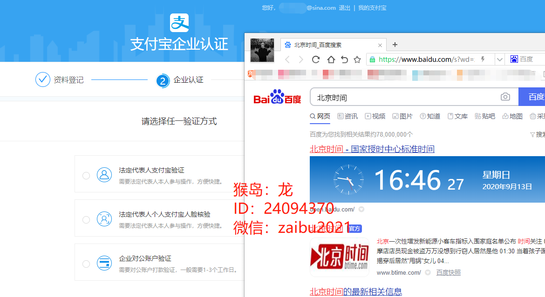This screenshot has height=297, width=545.
Task: Click the browser forward arrow
Action: [x=301, y=59]
